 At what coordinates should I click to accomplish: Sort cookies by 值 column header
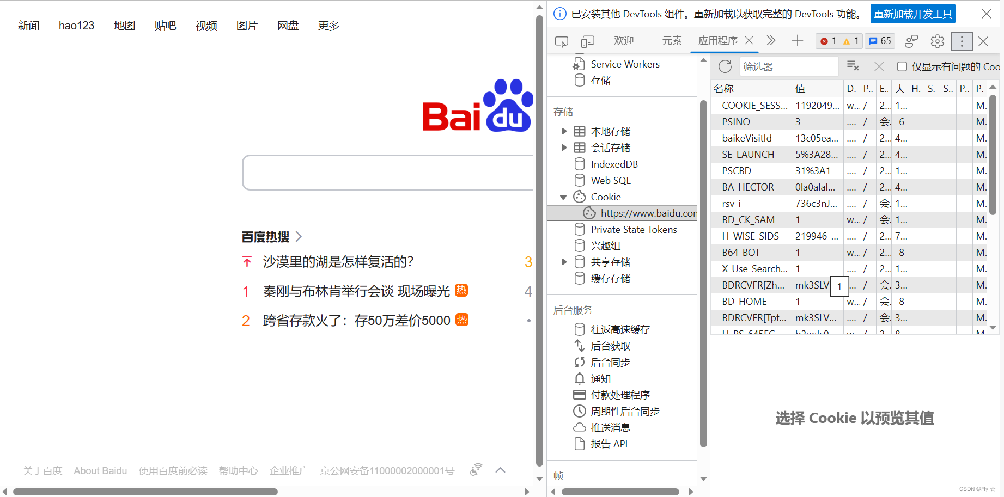pos(817,88)
